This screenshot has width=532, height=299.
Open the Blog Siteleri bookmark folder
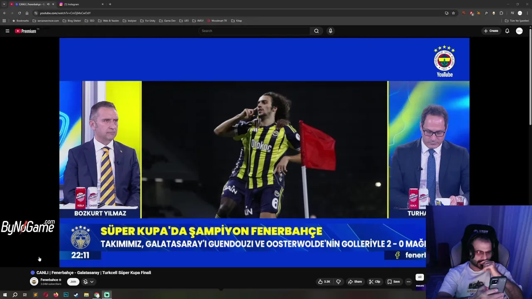pyautogui.click(x=72, y=21)
